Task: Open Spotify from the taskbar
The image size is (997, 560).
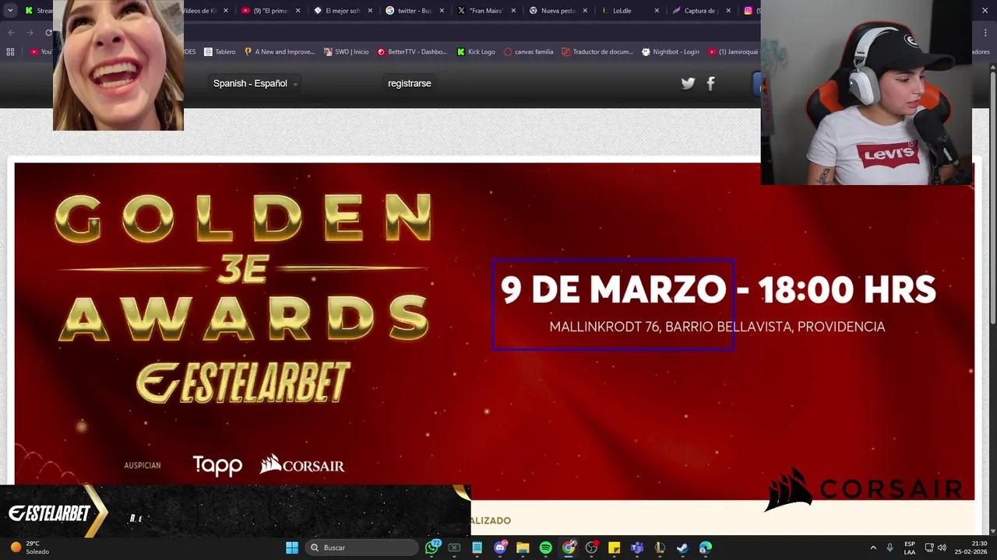Action: pyautogui.click(x=545, y=548)
